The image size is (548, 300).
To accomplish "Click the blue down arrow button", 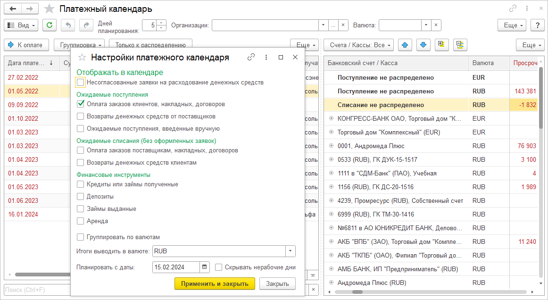I will [423, 45].
